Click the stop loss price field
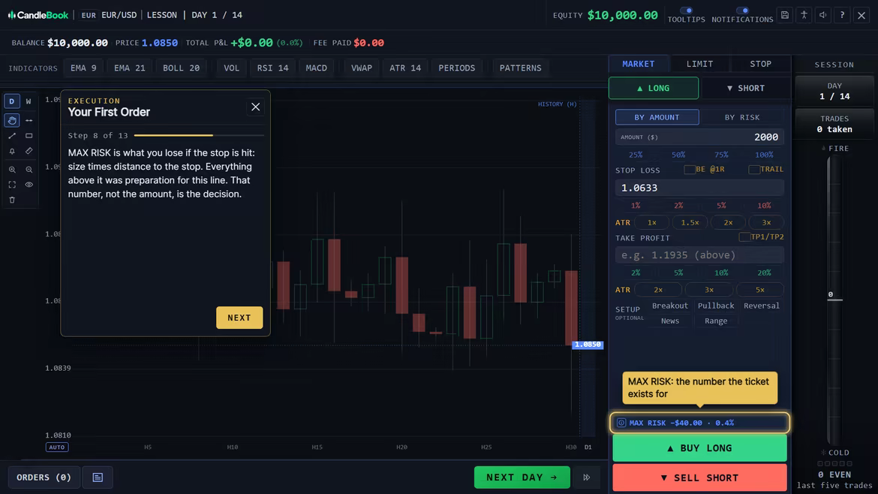The width and height of the screenshot is (878, 494). point(699,188)
